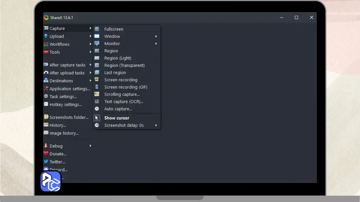Click the ShareX logo in the title bar
360x202 pixels.
(x=46, y=18)
